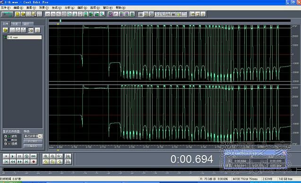Cut selection using the scissors icon
The height and width of the screenshot is (183, 301).
[x=75, y=14]
